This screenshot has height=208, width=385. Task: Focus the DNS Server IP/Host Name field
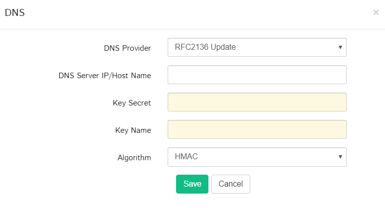tap(257, 75)
